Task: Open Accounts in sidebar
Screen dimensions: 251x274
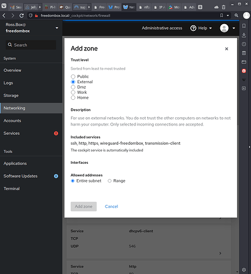Action: (x=31, y=121)
